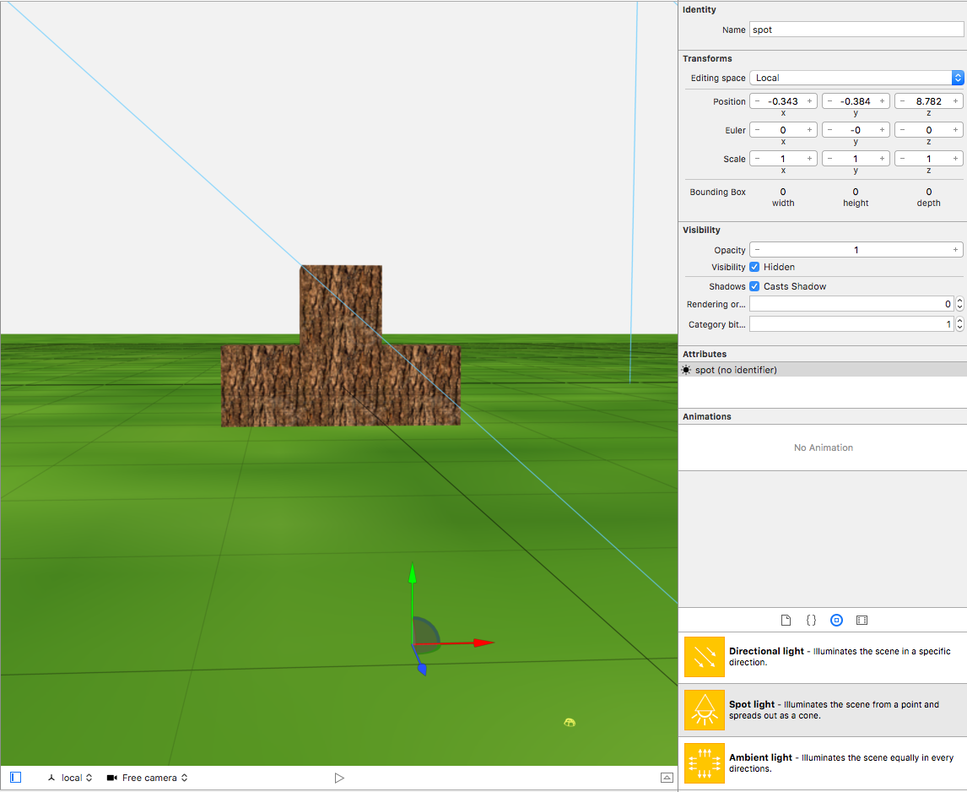Select the spot (no identifier) attribute row
Image resolution: width=967 pixels, height=792 pixels.
[823, 370]
